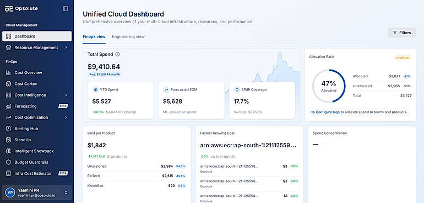This screenshot has height=203, width=424.
Task: Open Intelligent Showback page
Action: 37,151
